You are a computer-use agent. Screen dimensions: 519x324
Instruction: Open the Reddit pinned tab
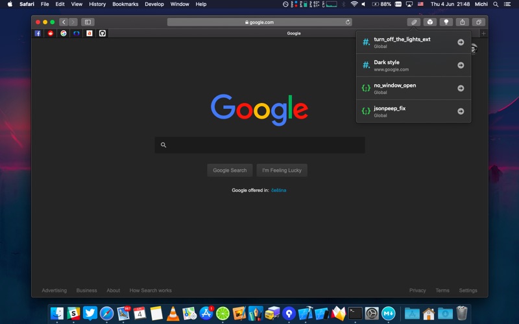coord(51,34)
